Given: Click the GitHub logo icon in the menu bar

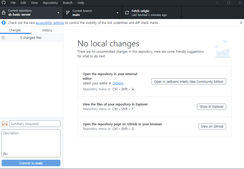Looking at the screenshot, I should [x=4, y=3].
